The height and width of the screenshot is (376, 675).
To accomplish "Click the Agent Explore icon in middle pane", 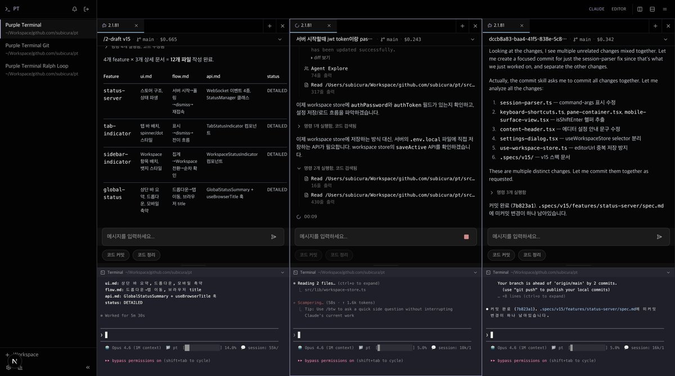I will [x=306, y=69].
